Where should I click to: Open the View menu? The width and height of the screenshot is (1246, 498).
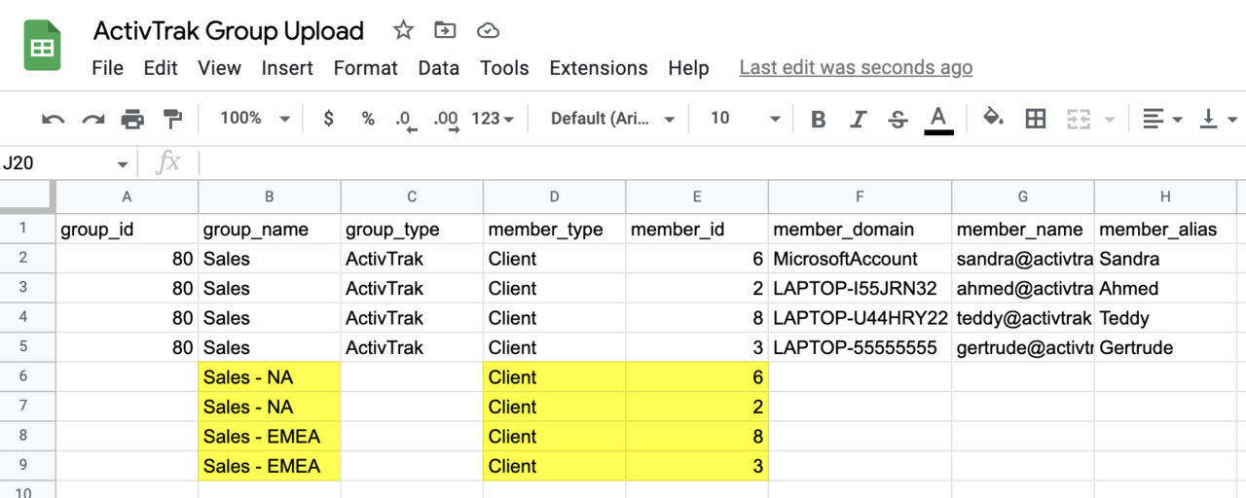(x=219, y=68)
